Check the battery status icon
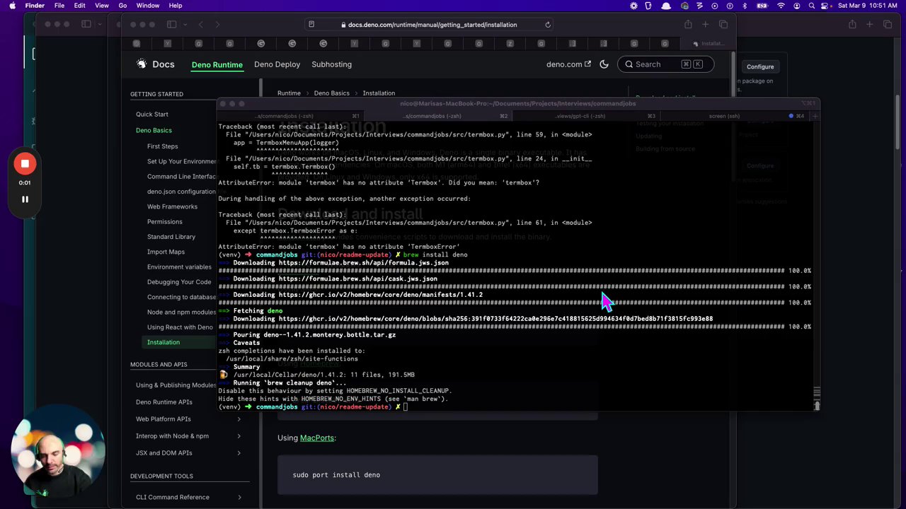 762,6
